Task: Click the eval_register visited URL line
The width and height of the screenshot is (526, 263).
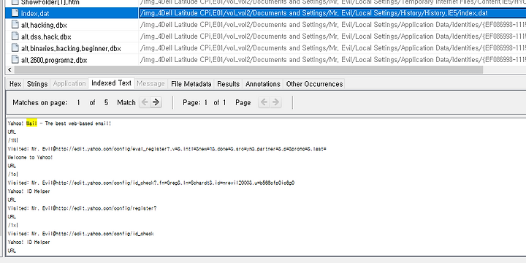Action: click(x=167, y=148)
